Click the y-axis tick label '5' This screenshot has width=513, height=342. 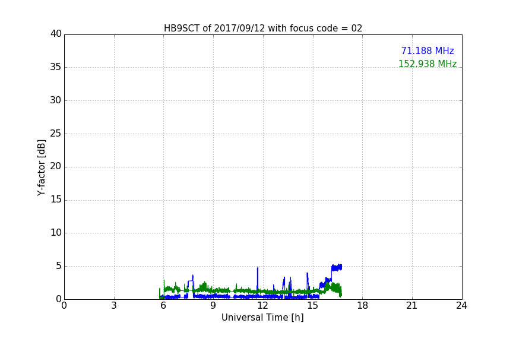point(59,266)
